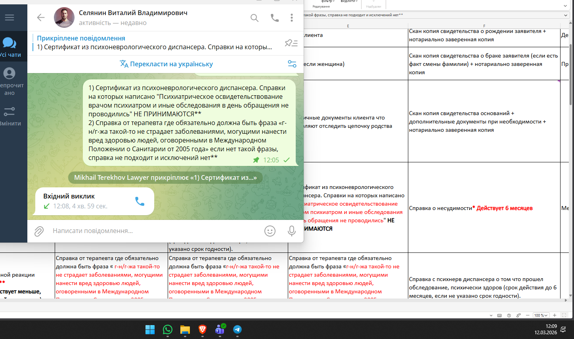
Task: Click Excel horizontal scrollbar right arrow
Action: [x=565, y=300]
